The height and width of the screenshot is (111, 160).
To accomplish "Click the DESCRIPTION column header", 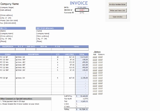I will (33, 54).
